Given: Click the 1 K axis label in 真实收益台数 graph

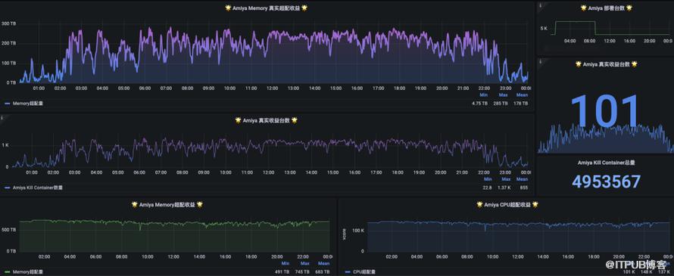Looking at the screenshot, I should [5, 145].
